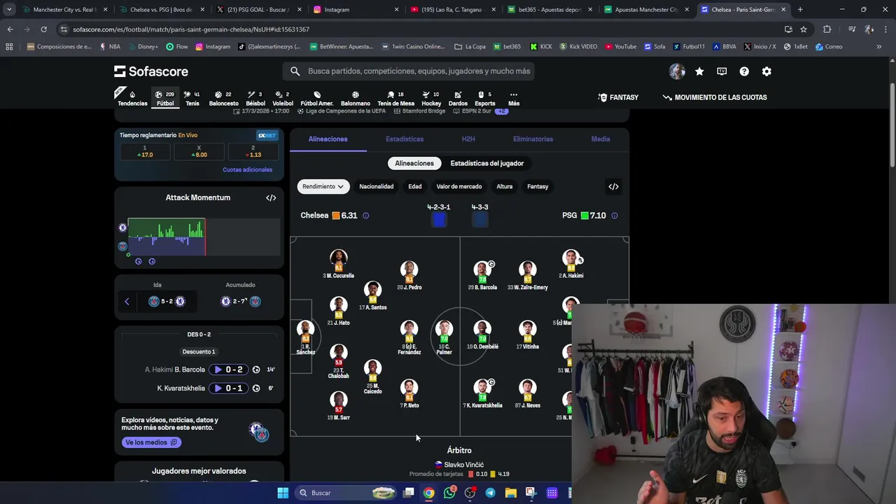Select the Fantasy filter chip
This screenshot has width=896, height=504.
click(x=538, y=186)
